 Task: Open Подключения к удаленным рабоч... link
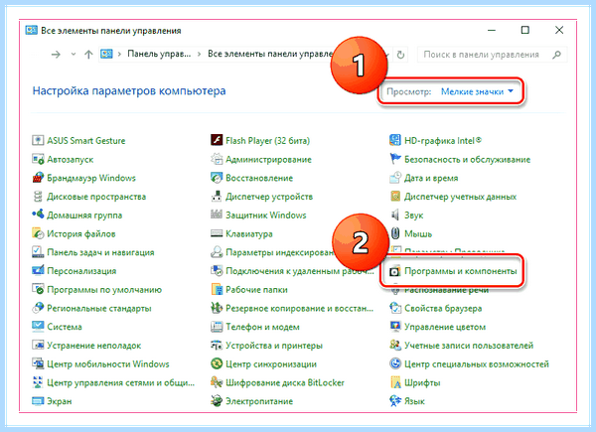tap(300, 271)
